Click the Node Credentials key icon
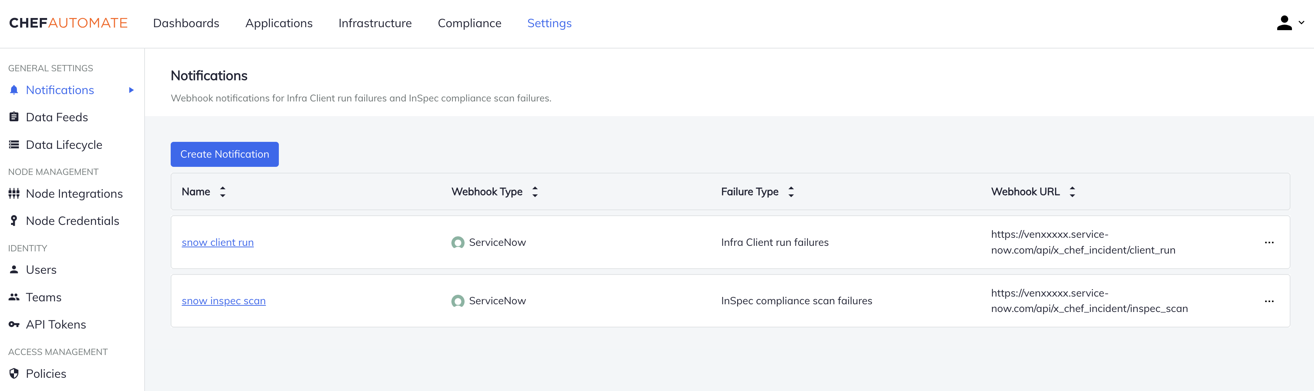The width and height of the screenshot is (1314, 391). pos(14,221)
